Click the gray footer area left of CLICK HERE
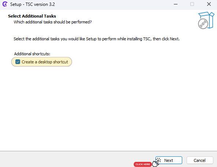 pos(67,159)
